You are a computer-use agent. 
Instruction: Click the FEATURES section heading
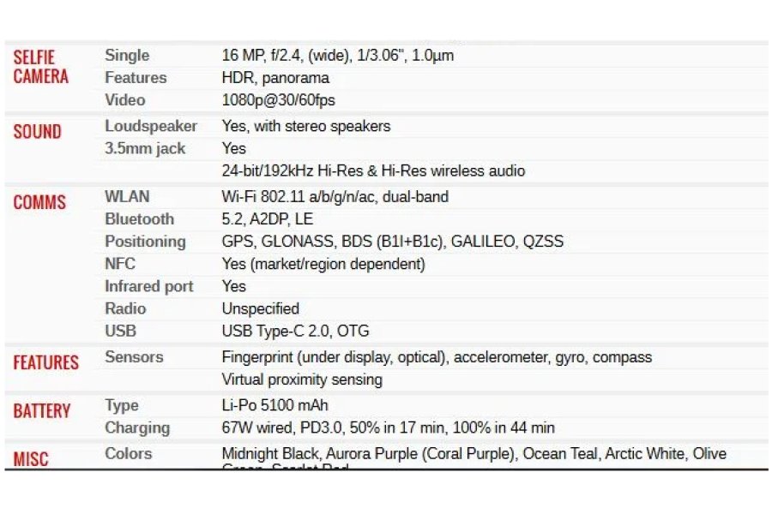coord(45,363)
